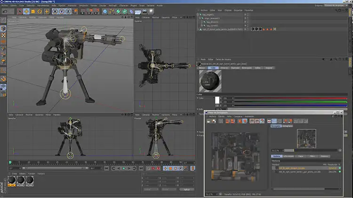Open Datos de Usuario in Attribute Manager
353x198 pixels.
pyautogui.click(x=223, y=59)
